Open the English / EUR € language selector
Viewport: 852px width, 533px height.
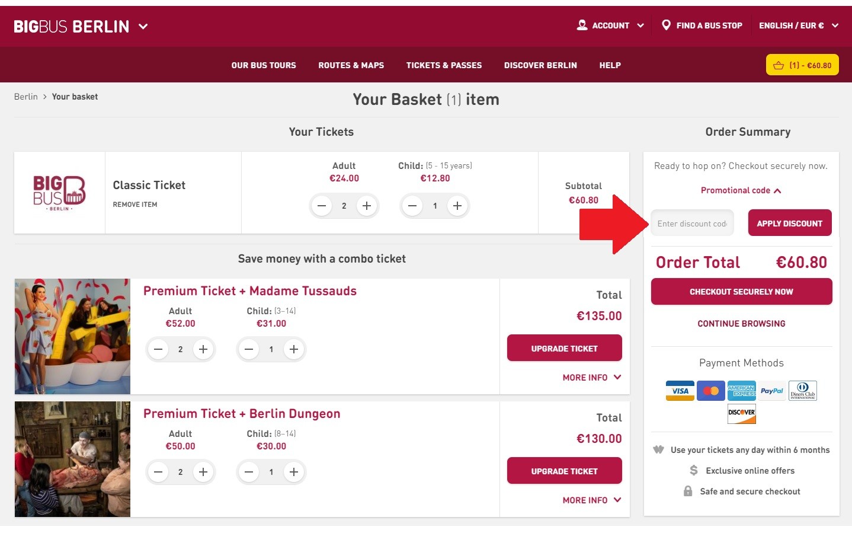[799, 25]
